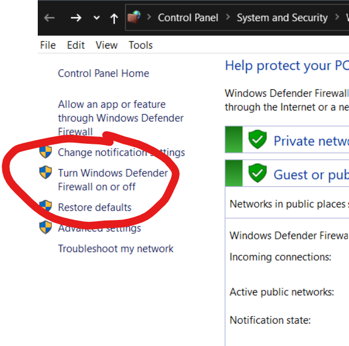
Task: Click shield icon beside Advanced settings
Action: click(x=46, y=227)
